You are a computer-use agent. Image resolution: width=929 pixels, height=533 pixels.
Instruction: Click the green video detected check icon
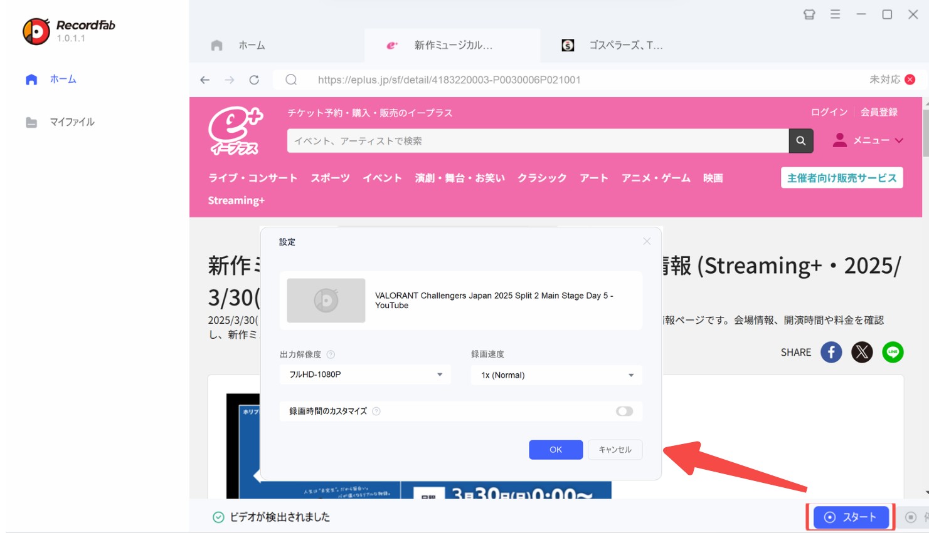point(218,517)
